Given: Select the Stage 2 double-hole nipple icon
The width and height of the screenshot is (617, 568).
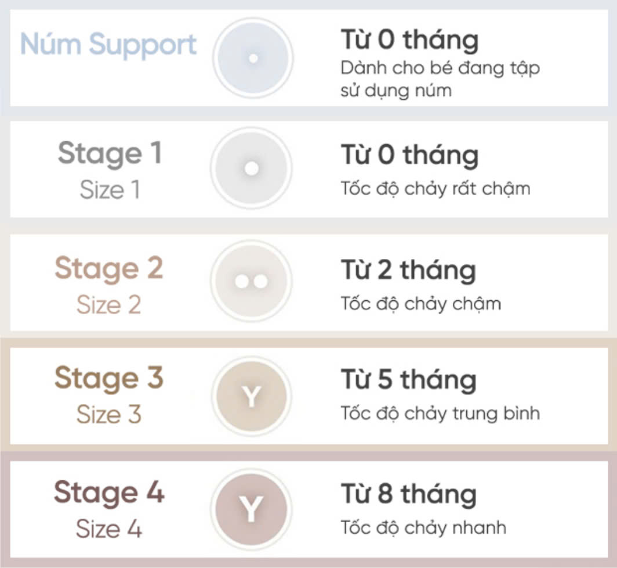Looking at the screenshot, I should tap(252, 281).
